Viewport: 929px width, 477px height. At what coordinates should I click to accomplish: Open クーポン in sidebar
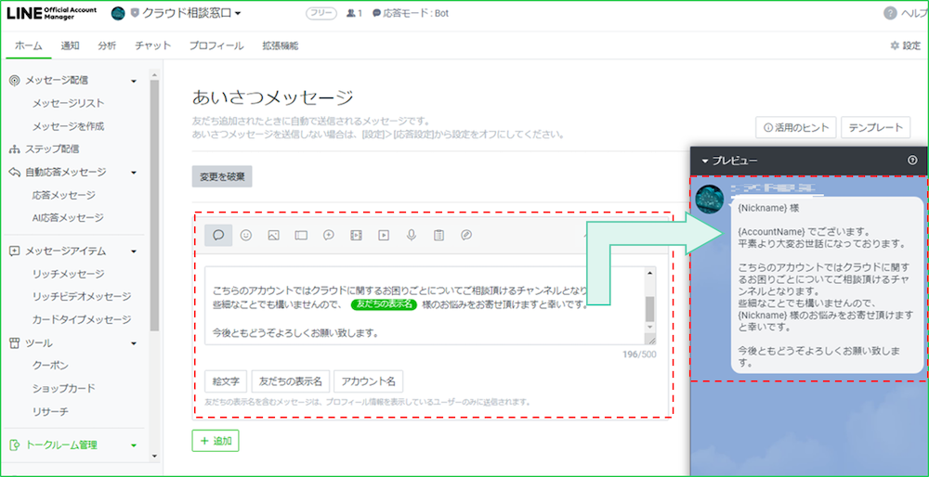(50, 366)
